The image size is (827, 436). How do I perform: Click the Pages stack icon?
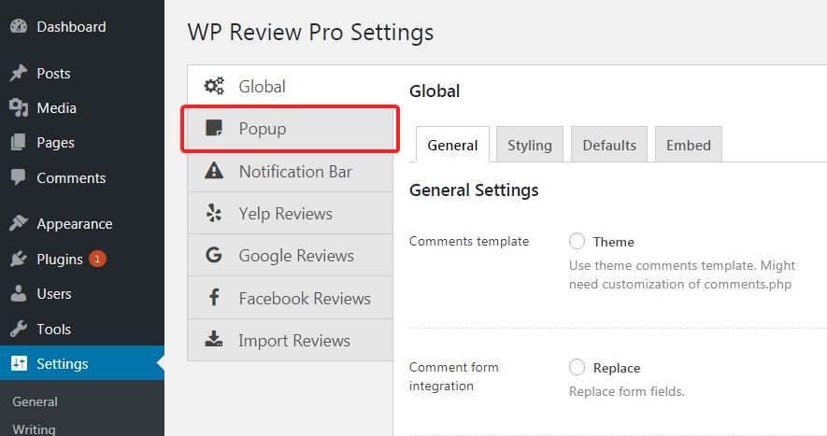pyautogui.click(x=19, y=142)
